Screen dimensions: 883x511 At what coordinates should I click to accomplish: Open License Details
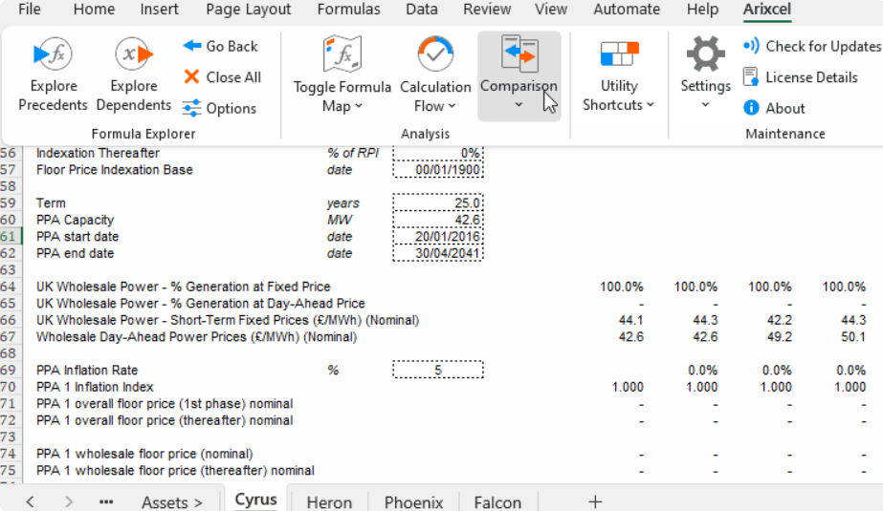click(810, 77)
